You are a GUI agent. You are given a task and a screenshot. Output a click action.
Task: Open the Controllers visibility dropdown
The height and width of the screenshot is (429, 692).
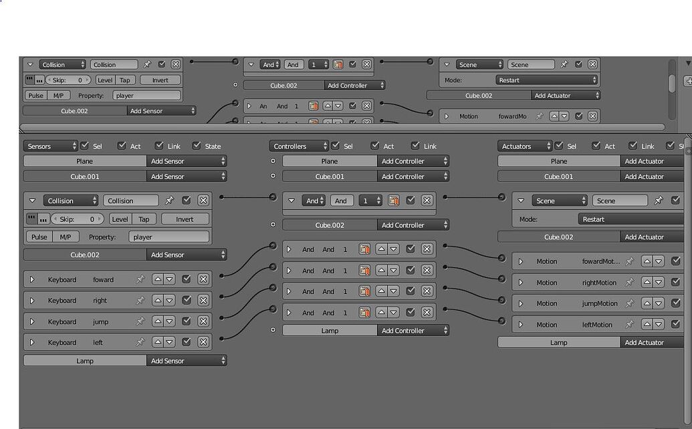[299, 146]
